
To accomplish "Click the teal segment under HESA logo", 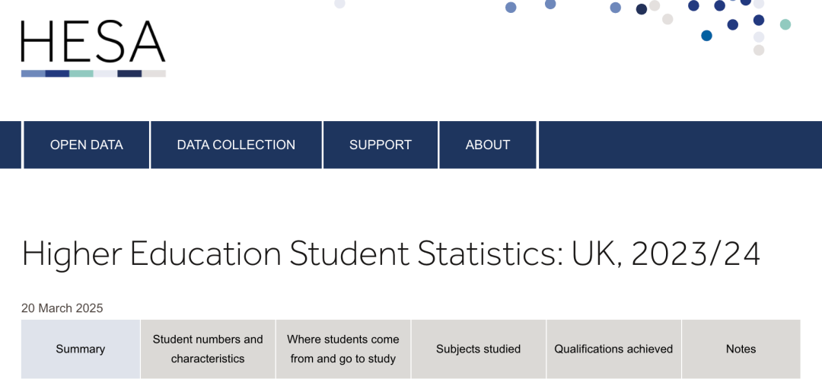I will coord(81,74).
